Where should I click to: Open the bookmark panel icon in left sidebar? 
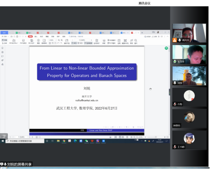[2, 48]
